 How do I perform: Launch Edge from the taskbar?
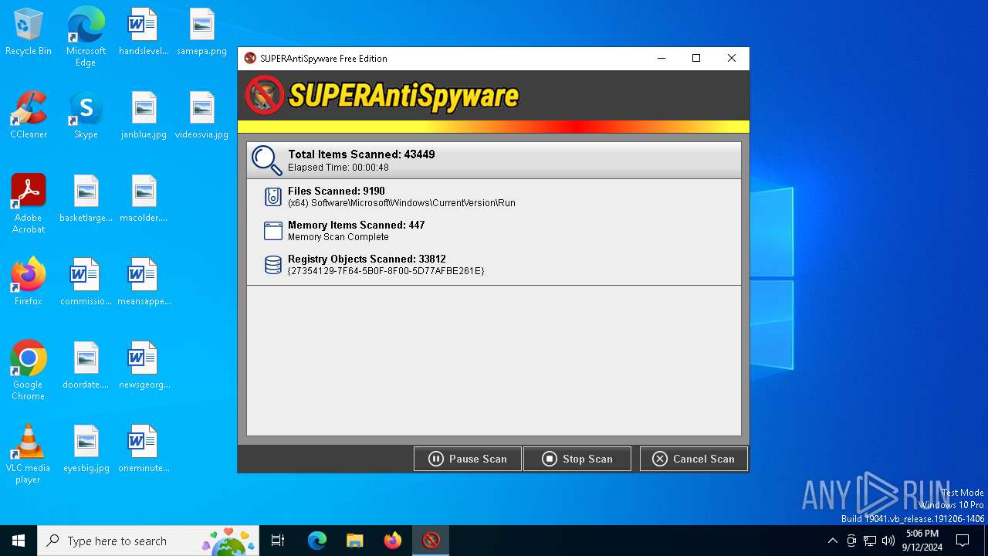point(317,541)
